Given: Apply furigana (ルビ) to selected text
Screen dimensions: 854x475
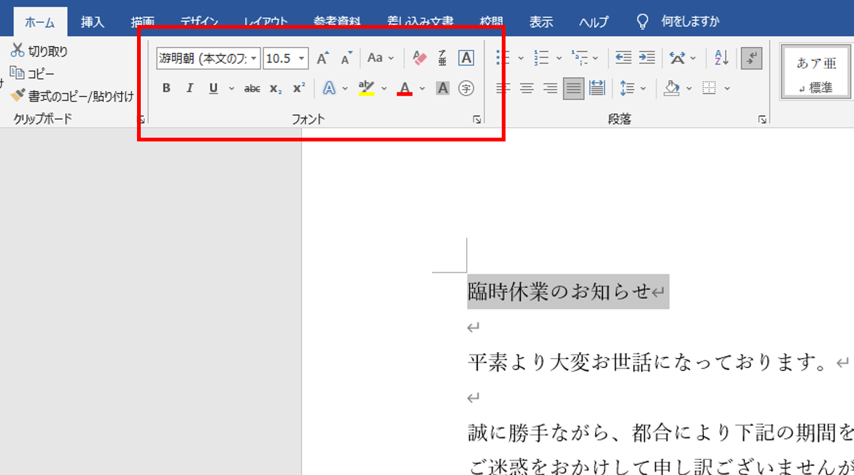Looking at the screenshot, I should (x=441, y=58).
